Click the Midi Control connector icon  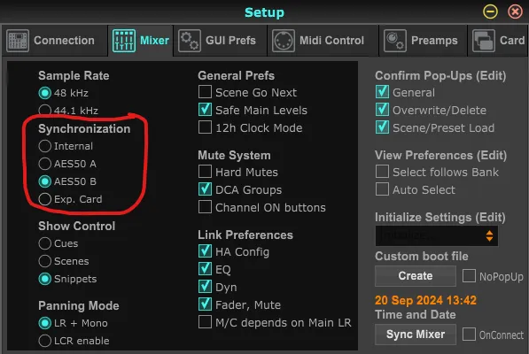pyautogui.click(x=283, y=41)
